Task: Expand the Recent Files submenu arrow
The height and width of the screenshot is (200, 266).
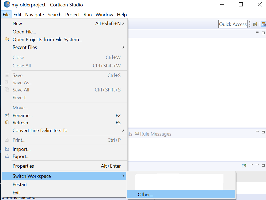Action: pyautogui.click(x=123, y=47)
